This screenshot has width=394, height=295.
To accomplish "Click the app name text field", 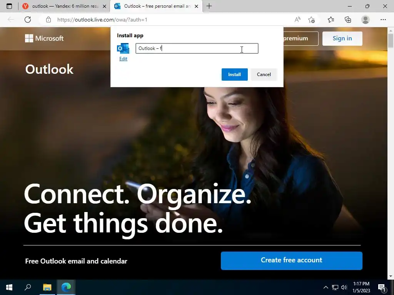I will (197, 48).
